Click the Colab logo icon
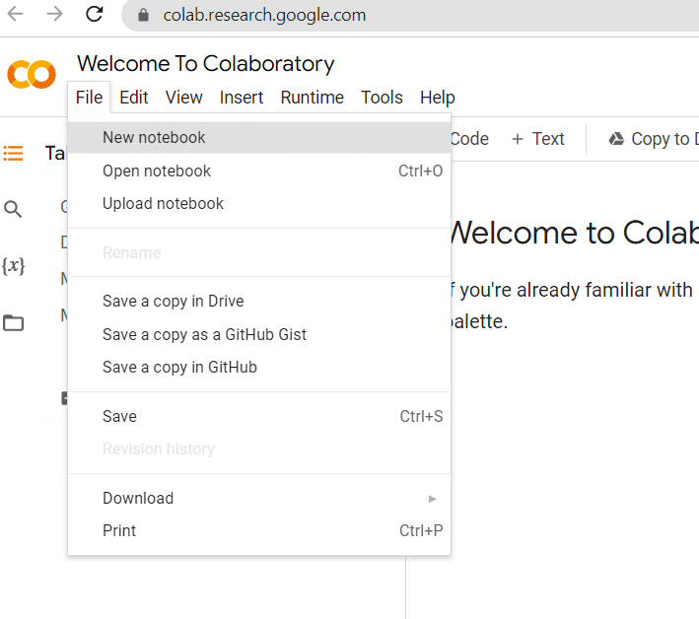 point(32,75)
